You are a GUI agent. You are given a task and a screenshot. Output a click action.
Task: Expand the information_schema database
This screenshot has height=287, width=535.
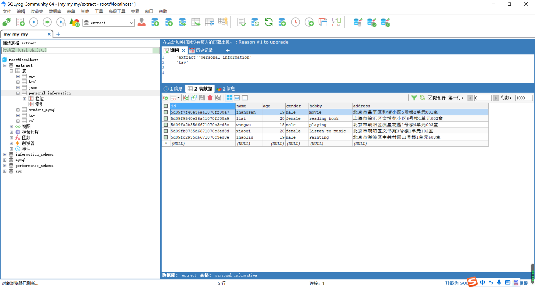[x=5, y=154]
